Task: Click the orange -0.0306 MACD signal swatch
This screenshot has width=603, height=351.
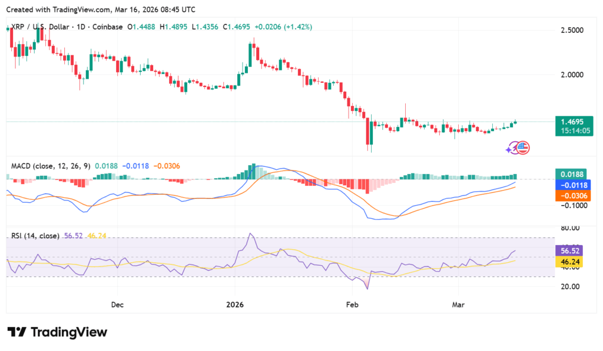Action: (x=574, y=195)
